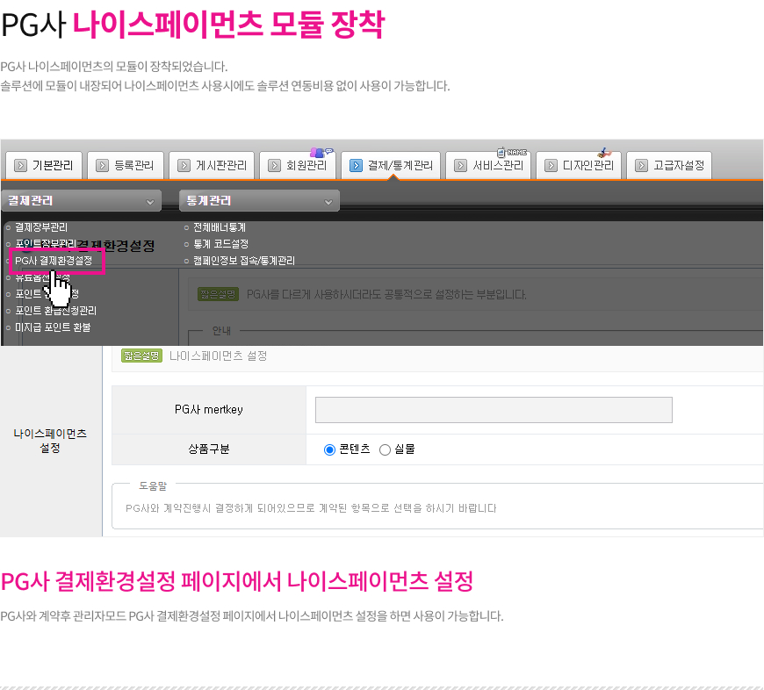Click the people icon above 회원관리 tab
The width and height of the screenshot is (764, 690).
321,152
